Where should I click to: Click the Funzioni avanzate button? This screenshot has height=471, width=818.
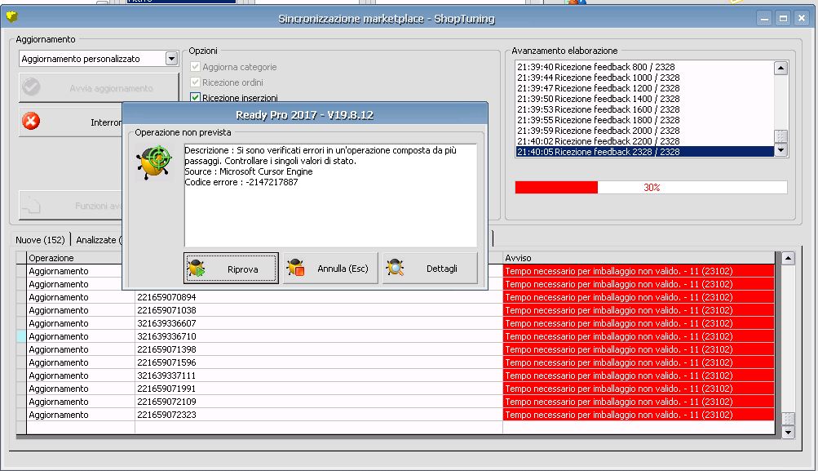70,205
